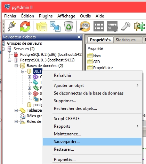Select the Tablespaces tree item

tap(34, 110)
